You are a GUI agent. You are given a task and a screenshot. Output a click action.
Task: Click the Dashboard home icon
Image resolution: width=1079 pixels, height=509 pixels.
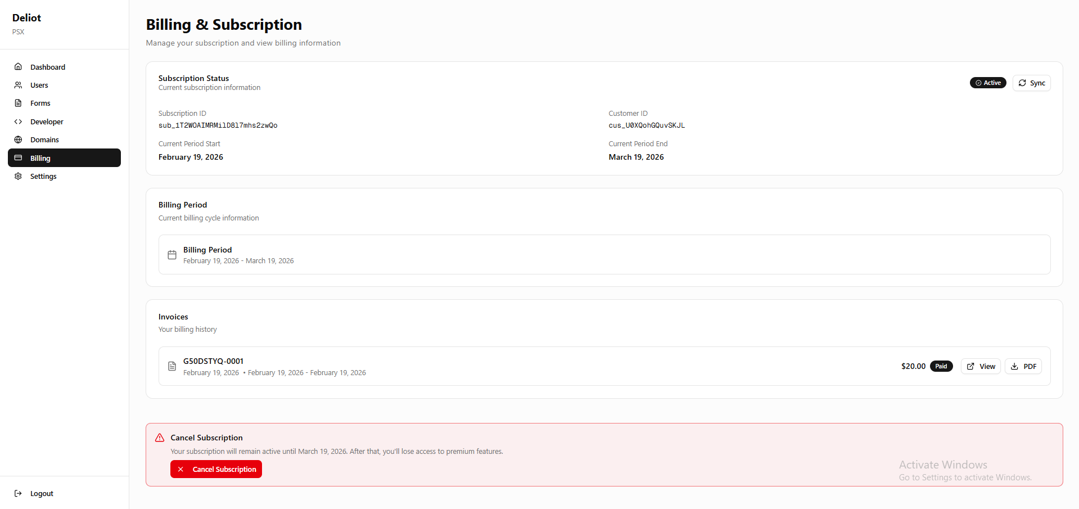[18, 67]
